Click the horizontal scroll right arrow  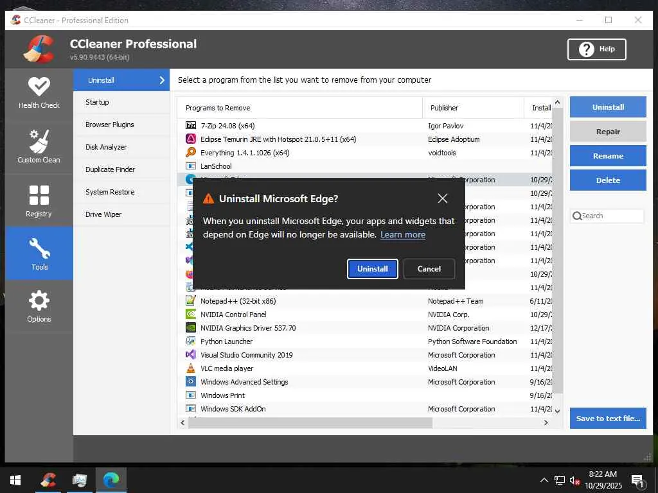pyautogui.click(x=546, y=422)
